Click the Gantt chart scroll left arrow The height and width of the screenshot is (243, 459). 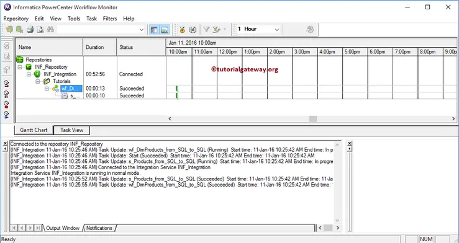coord(170,118)
